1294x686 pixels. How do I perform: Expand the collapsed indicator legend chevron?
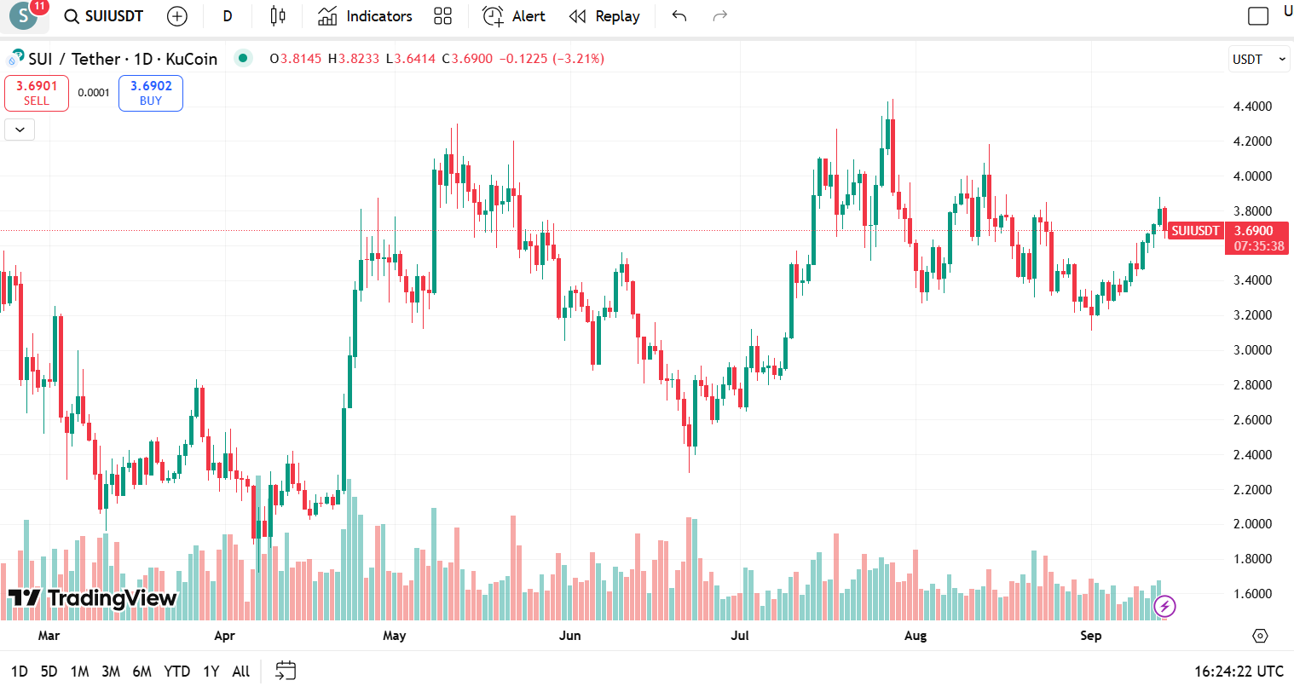[x=20, y=130]
